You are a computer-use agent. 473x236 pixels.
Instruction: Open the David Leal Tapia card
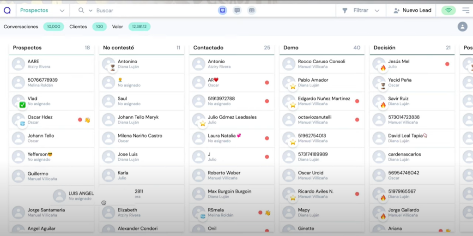[412, 138]
